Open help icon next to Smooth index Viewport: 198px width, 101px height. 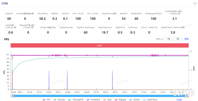tap(33, 13)
